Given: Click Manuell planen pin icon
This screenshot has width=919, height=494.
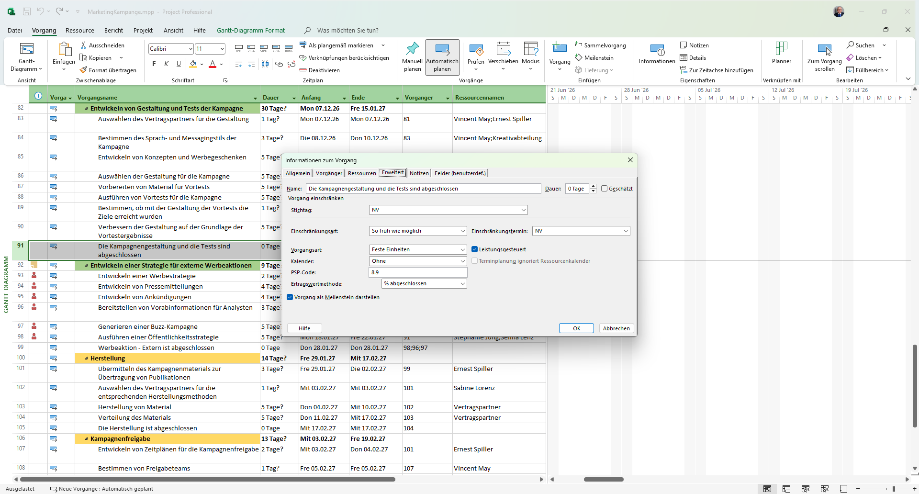Looking at the screenshot, I should pos(412,49).
